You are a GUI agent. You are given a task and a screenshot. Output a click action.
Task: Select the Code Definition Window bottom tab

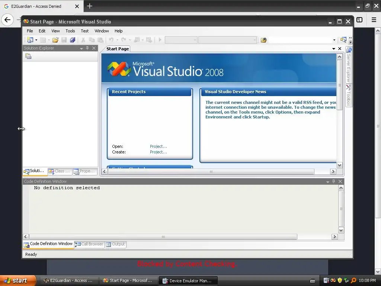coord(48,244)
